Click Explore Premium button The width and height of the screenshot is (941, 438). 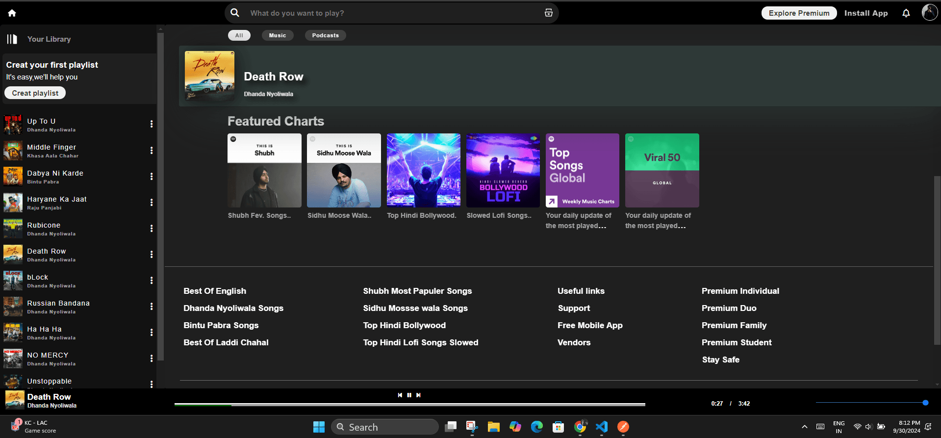point(799,13)
